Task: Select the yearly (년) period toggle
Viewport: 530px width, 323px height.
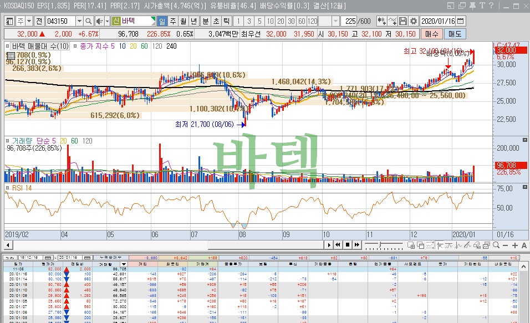Action: pyautogui.click(x=193, y=21)
